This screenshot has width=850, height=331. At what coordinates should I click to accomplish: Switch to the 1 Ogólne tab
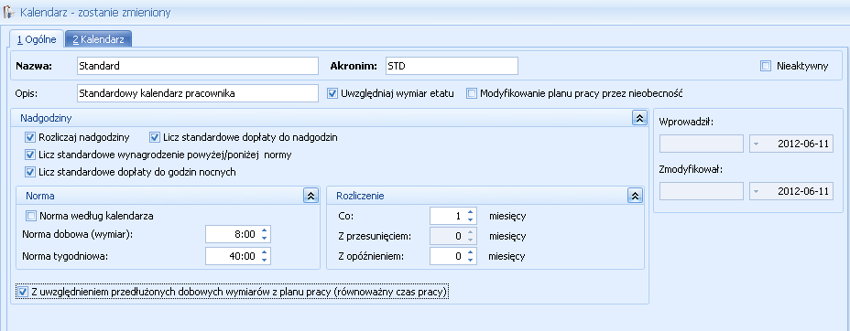coord(37,39)
